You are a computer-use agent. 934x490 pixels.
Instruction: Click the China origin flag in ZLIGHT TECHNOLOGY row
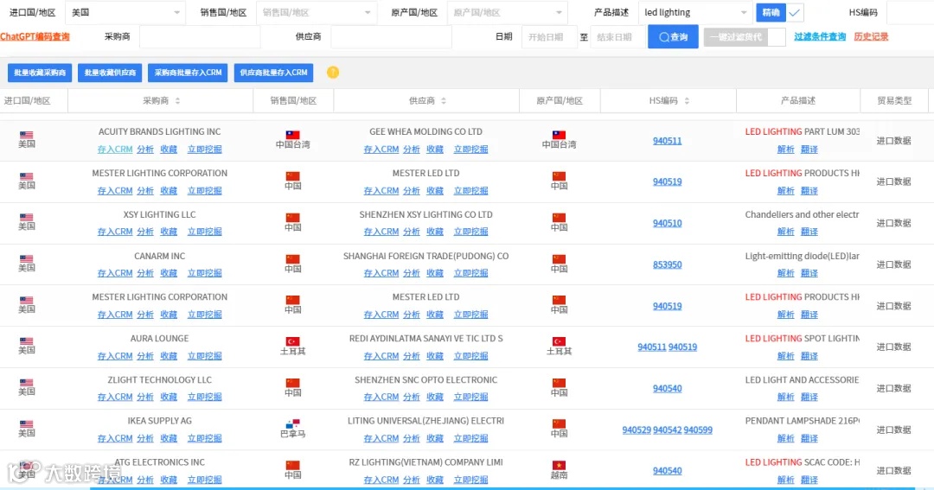coord(559,383)
